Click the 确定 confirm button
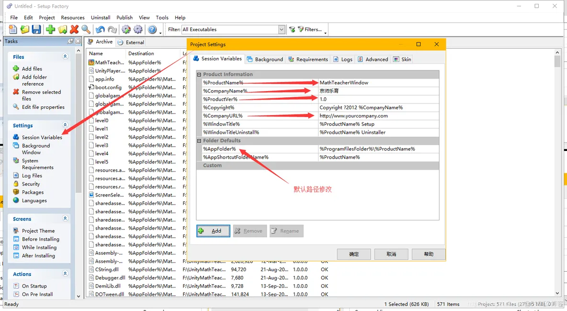 pyautogui.click(x=353, y=254)
